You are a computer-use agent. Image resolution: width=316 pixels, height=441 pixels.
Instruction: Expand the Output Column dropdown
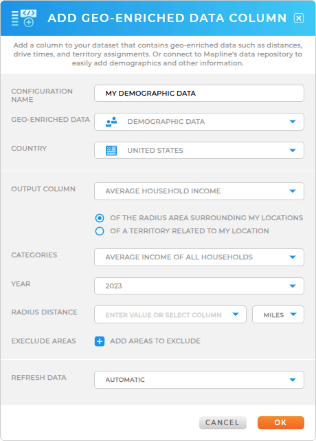click(199, 191)
